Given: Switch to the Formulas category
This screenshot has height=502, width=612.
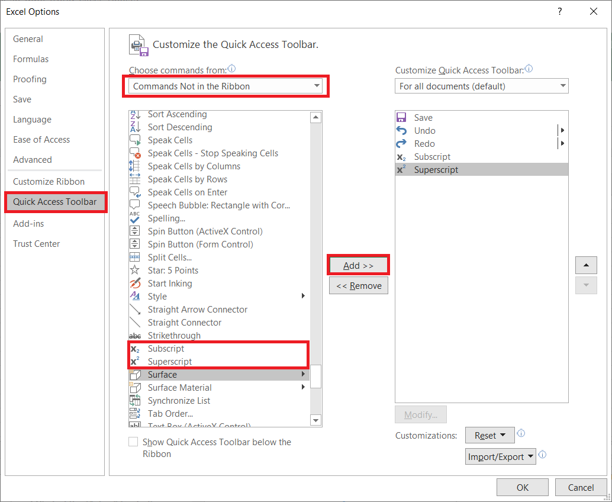Looking at the screenshot, I should click(x=31, y=59).
